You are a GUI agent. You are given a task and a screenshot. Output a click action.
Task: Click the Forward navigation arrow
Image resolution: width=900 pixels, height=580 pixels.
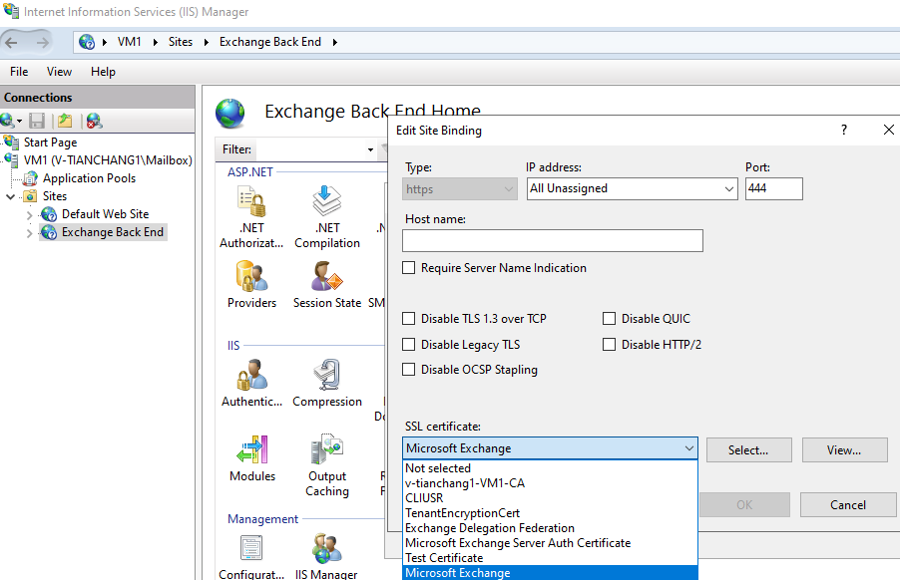point(43,42)
